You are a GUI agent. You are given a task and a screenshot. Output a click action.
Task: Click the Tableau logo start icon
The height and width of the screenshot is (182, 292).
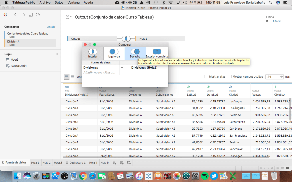[5, 15]
